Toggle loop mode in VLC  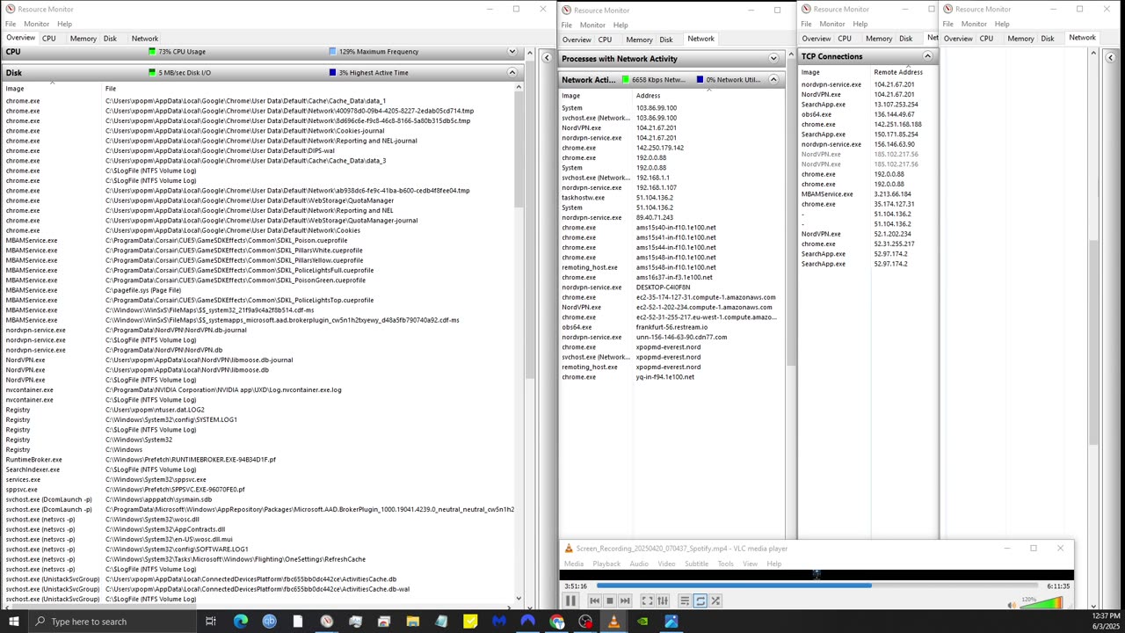coord(700,600)
